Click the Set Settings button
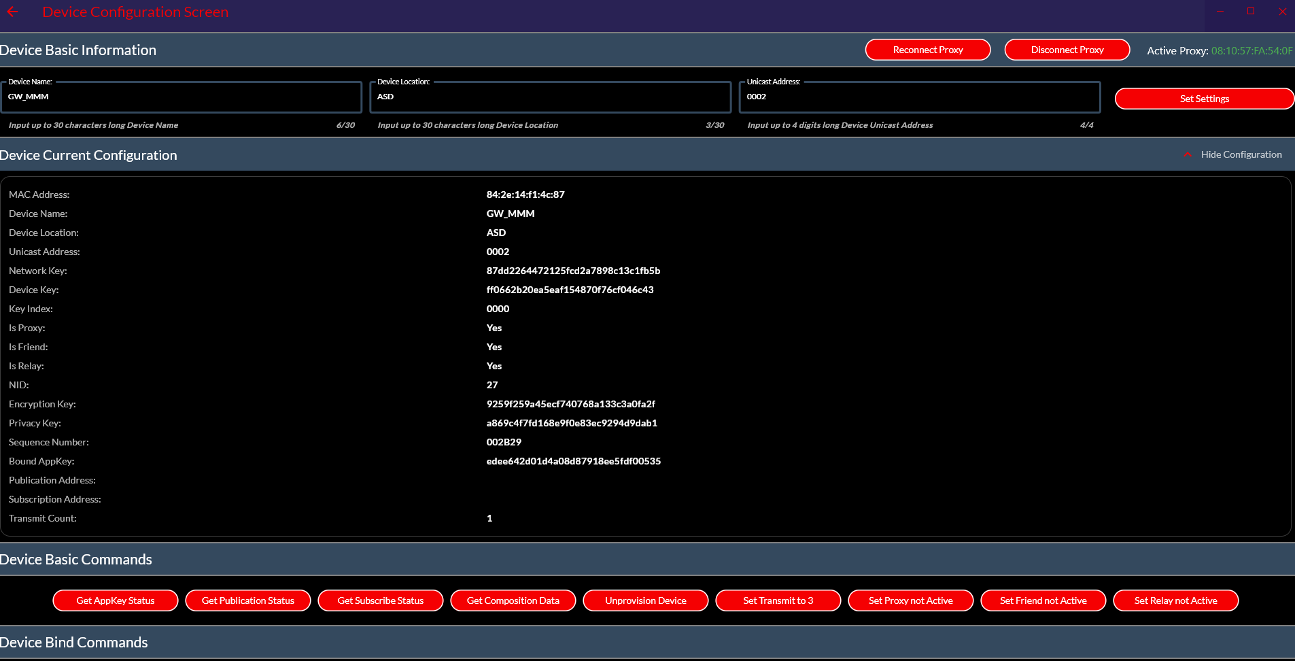1295x661 pixels. point(1204,99)
